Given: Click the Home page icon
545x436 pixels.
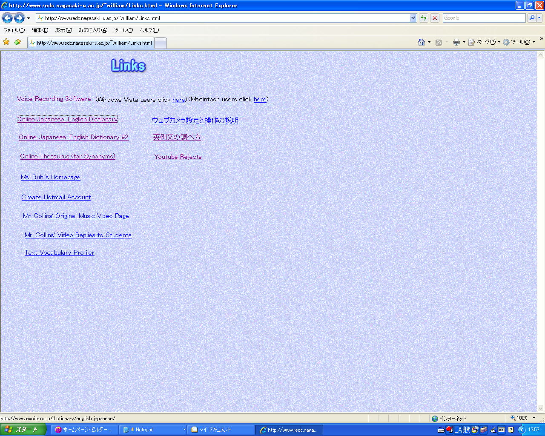Looking at the screenshot, I should pos(421,42).
